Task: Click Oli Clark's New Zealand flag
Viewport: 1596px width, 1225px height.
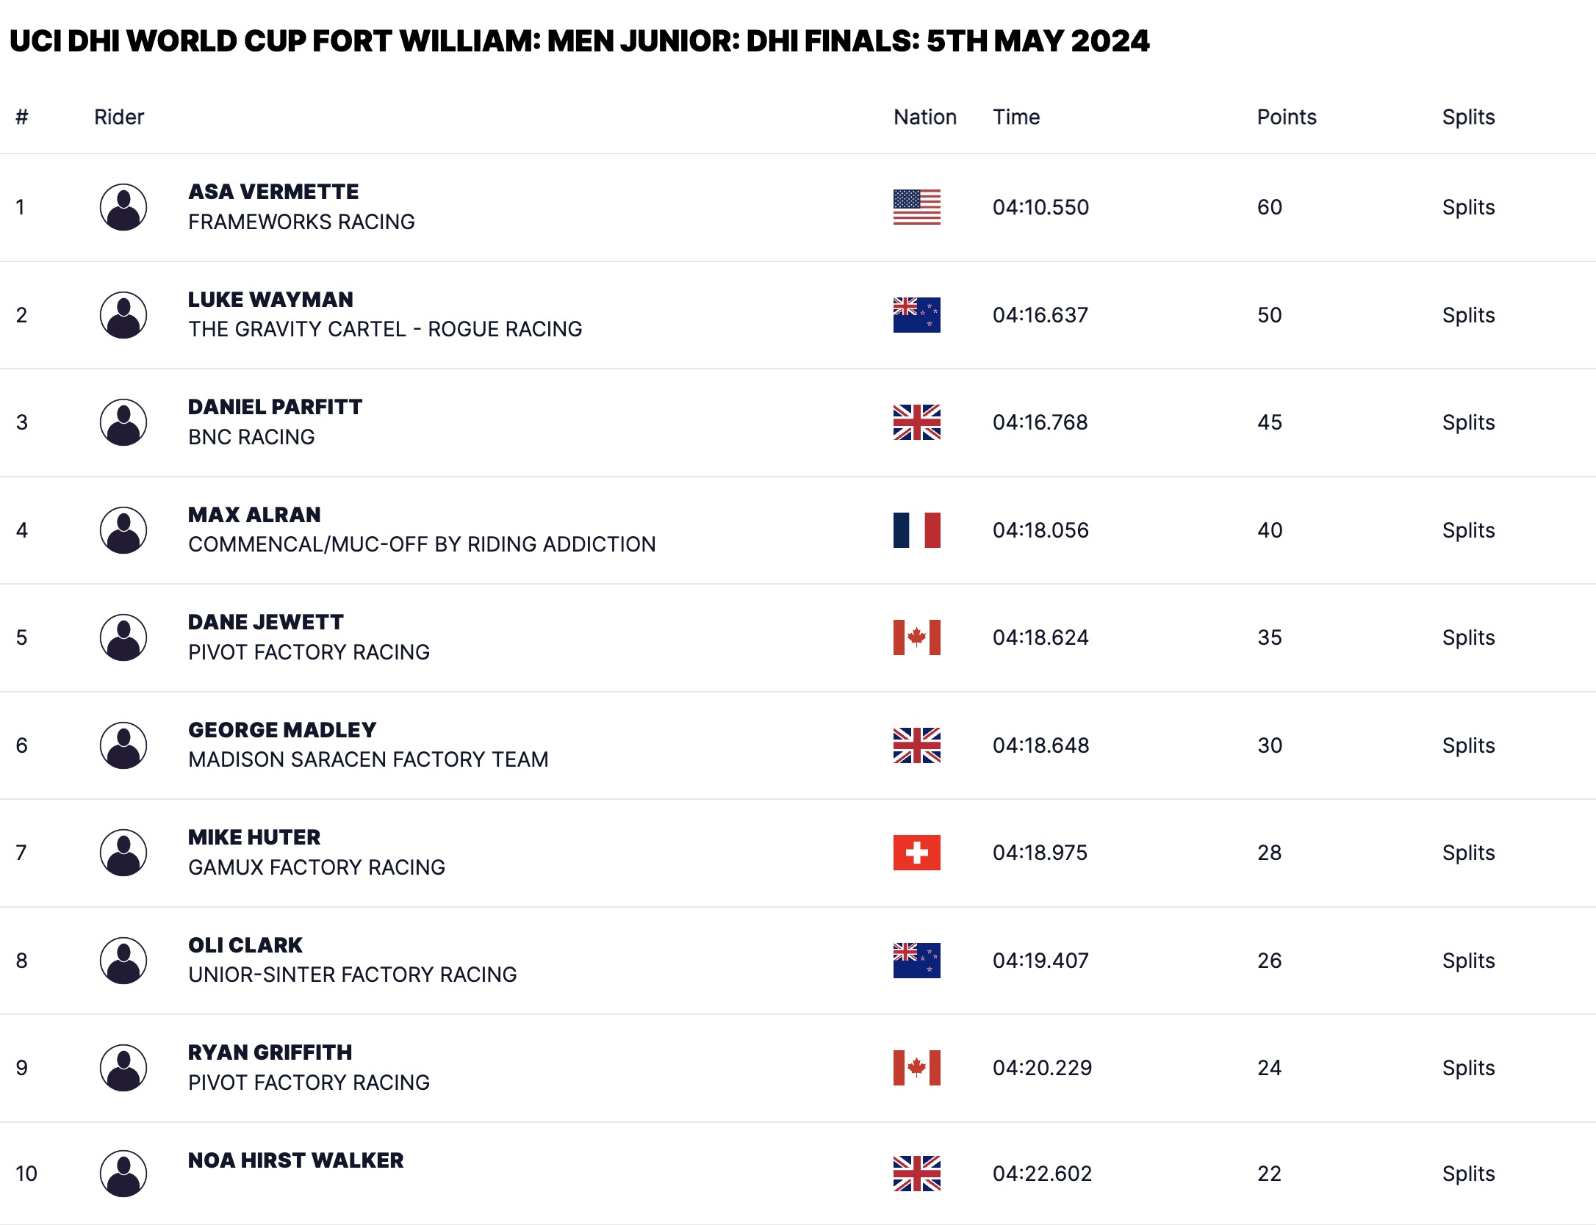Action: 916,961
